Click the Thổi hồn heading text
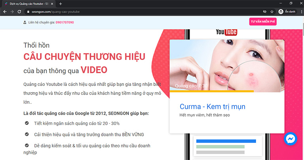This screenshot has height=160, width=304. pos(36,45)
